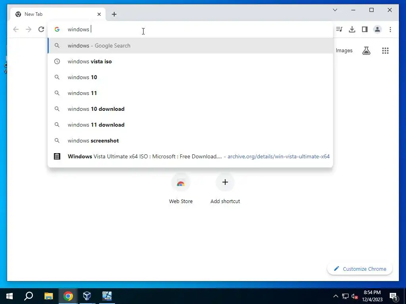Click the Chrome back arrow
The width and height of the screenshot is (406, 304).
pyautogui.click(x=16, y=29)
